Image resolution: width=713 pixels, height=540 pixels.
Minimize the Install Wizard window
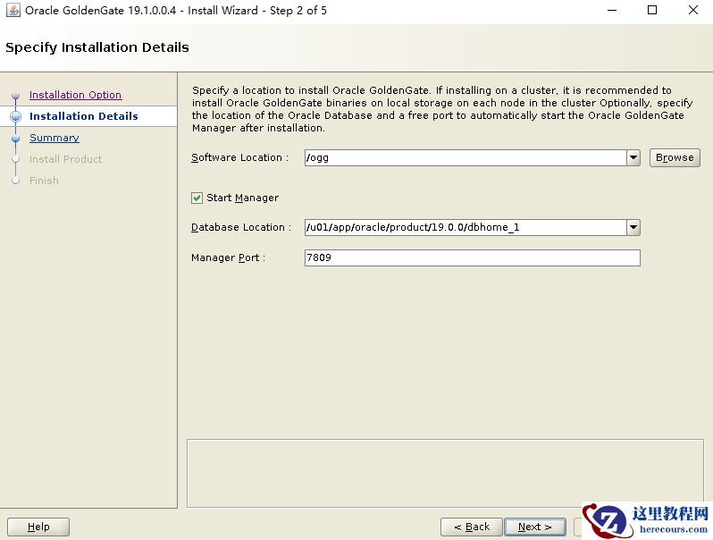[x=612, y=10]
